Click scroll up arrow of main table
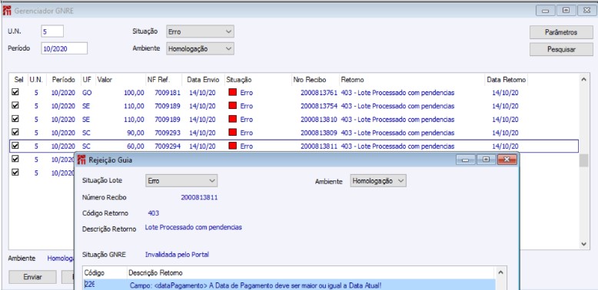This screenshot has width=598, height=290. (x=583, y=80)
